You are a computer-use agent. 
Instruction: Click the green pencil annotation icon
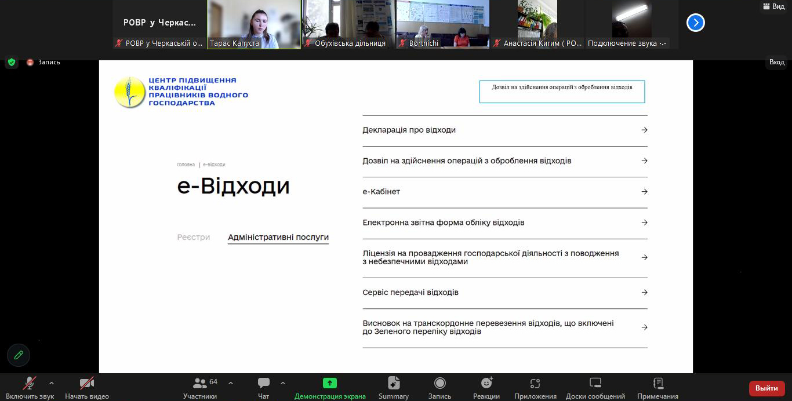click(x=19, y=355)
